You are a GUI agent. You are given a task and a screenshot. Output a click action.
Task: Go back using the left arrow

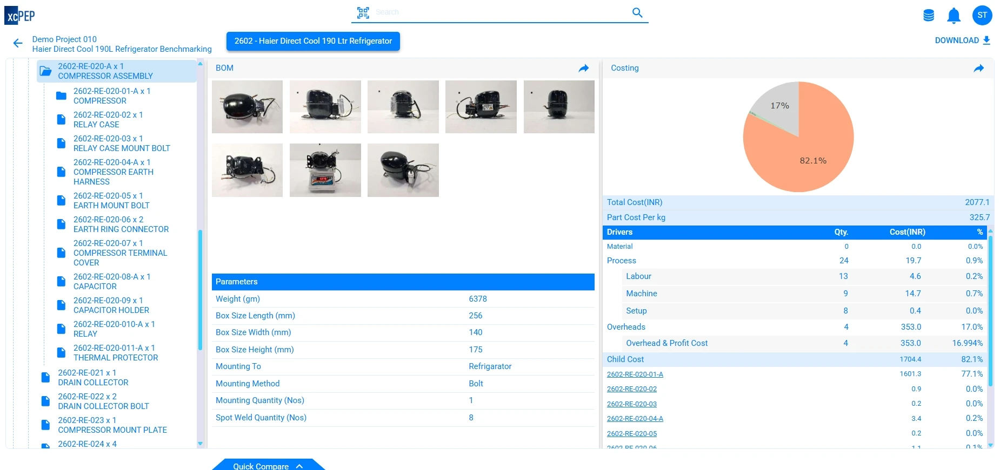click(x=18, y=44)
